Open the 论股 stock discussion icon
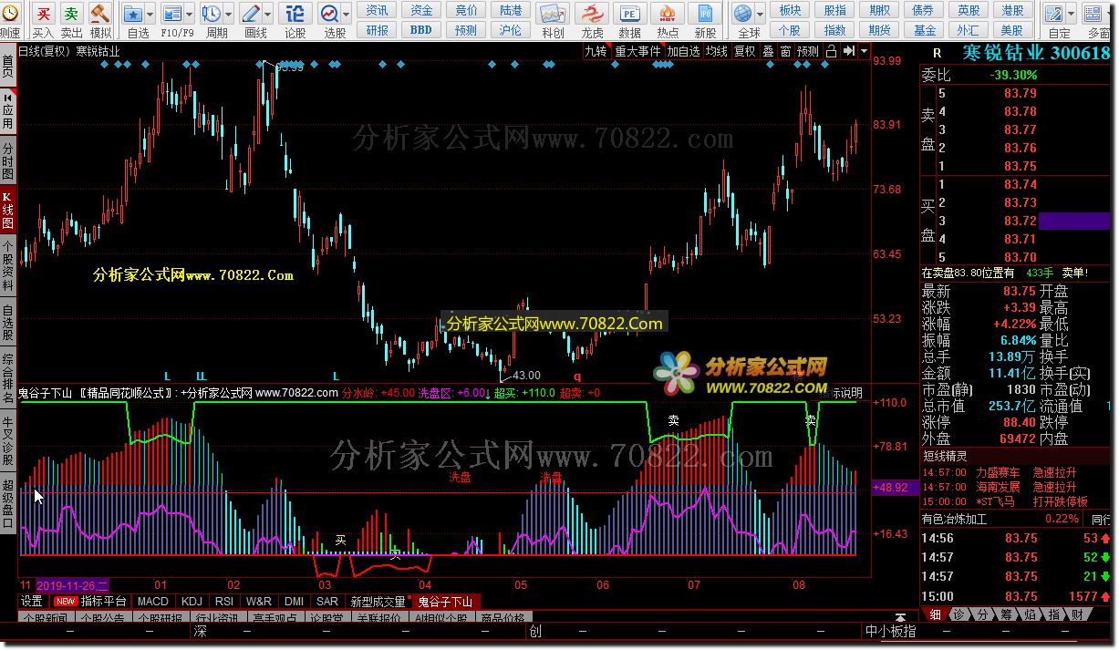Image resolution: width=1119 pixels, height=650 pixels. [295, 15]
